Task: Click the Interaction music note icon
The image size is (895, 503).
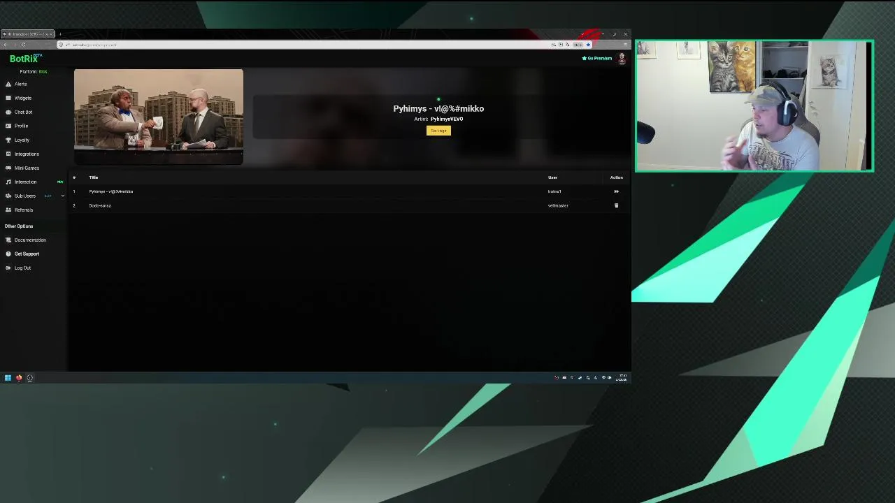Action: pos(8,182)
